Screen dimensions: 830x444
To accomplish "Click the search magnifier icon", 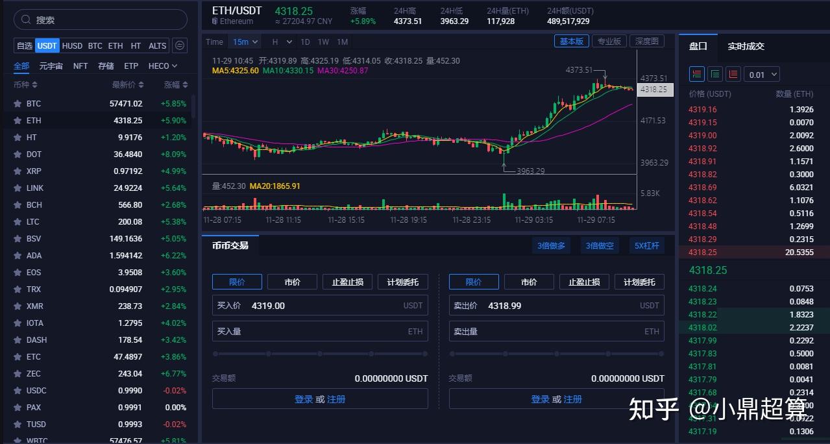I will (26, 20).
